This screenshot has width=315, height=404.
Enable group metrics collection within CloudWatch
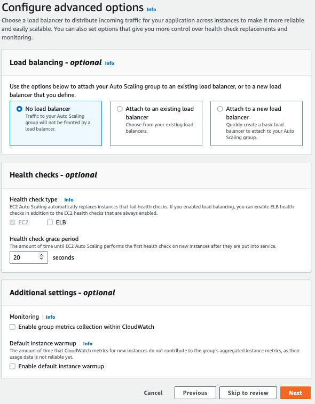click(x=12, y=327)
